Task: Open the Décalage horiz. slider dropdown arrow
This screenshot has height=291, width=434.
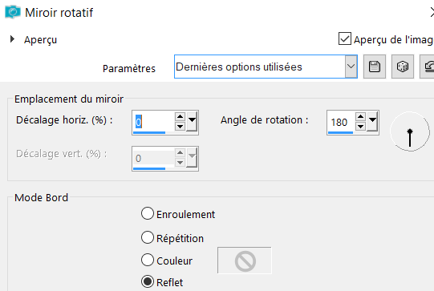Action: pyautogui.click(x=192, y=121)
